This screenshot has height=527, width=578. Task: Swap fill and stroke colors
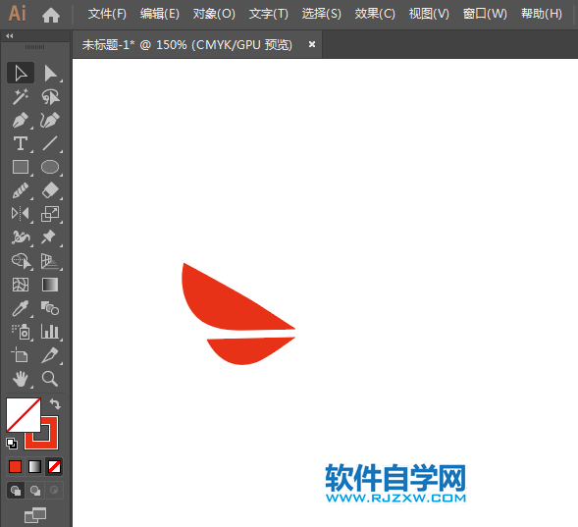tap(55, 404)
